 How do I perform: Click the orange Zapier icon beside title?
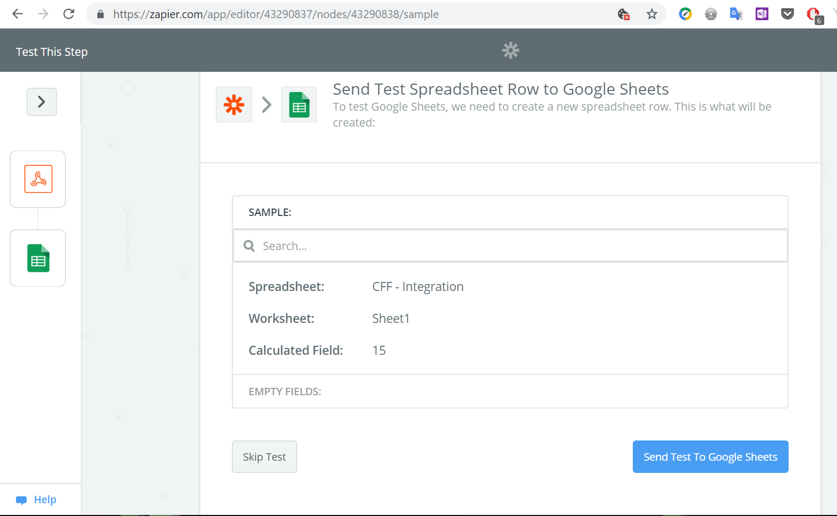(x=234, y=105)
